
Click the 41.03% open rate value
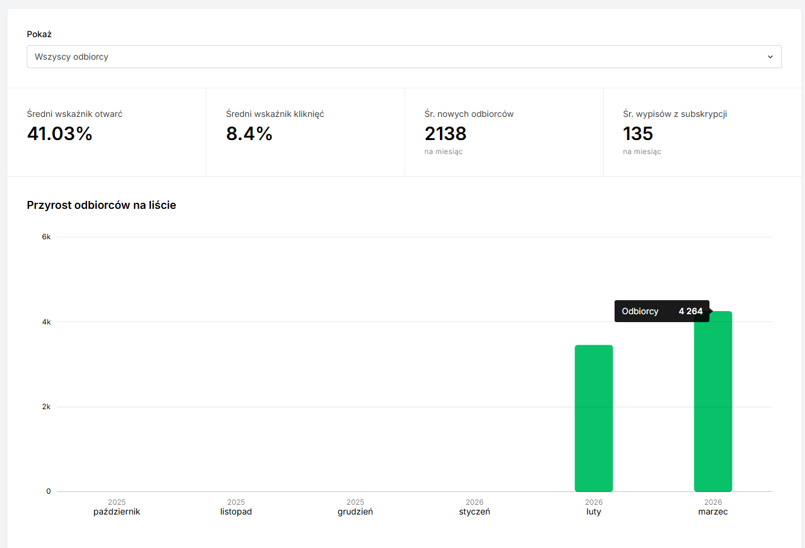[60, 134]
